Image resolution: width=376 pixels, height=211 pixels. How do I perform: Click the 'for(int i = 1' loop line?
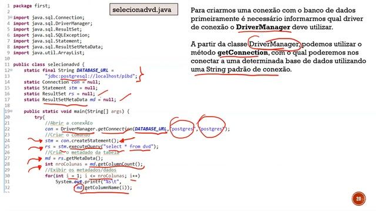[92, 176]
